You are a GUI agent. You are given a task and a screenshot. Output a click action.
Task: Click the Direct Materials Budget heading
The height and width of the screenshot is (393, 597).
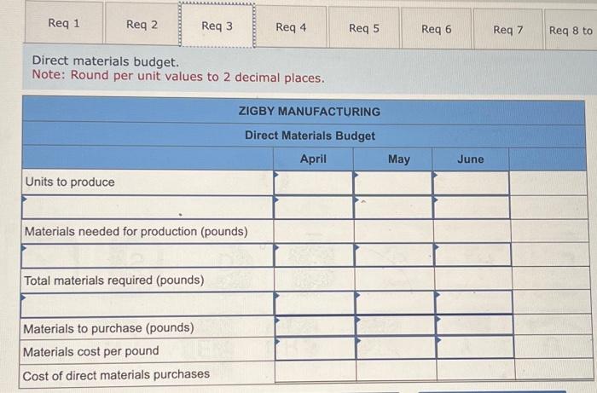310,136
